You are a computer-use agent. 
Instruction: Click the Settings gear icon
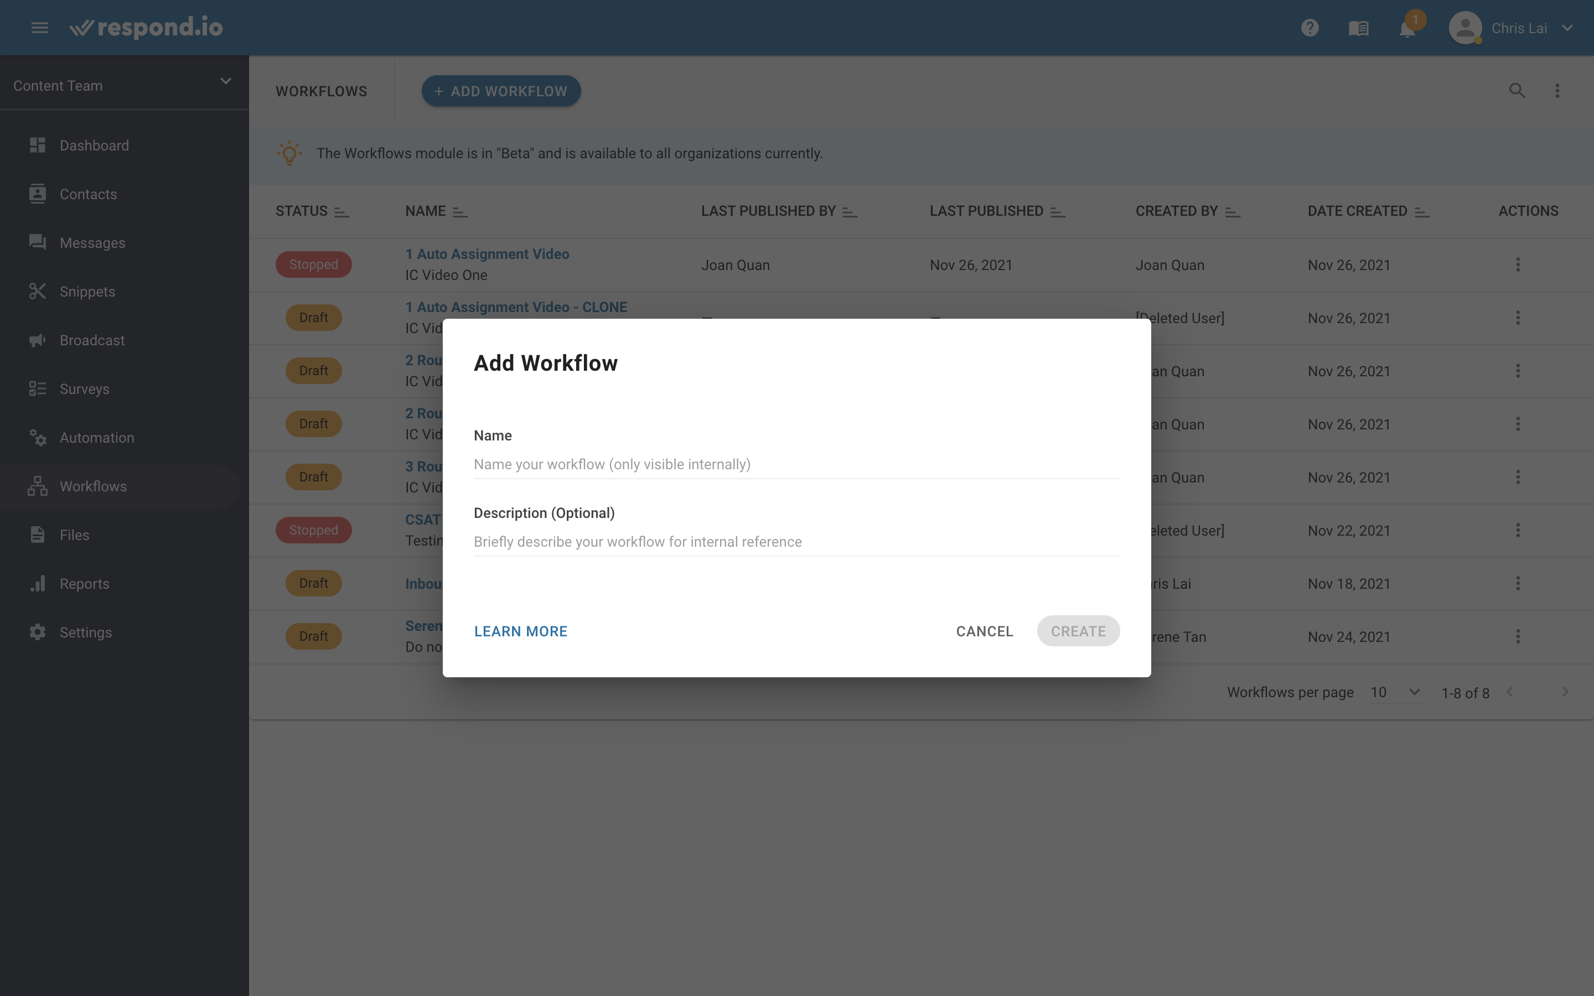pos(38,632)
